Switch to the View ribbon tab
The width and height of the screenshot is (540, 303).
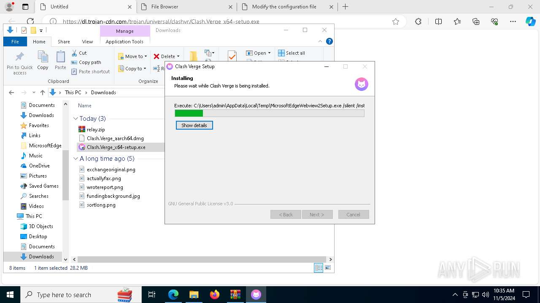point(87,42)
